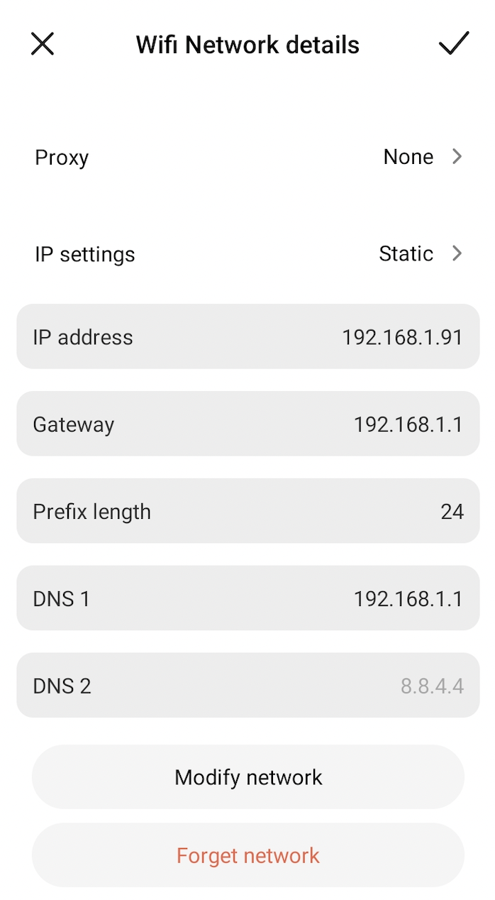Close the Wifi Network details screen
Screen dimensions: 495x900
click(x=43, y=44)
